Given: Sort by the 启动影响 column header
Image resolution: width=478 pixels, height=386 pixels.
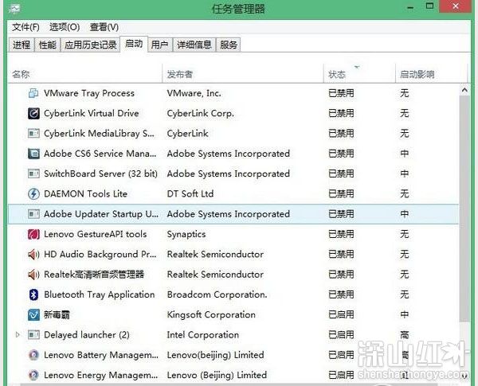Looking at the screenshot, I should [x=431, y=74].
